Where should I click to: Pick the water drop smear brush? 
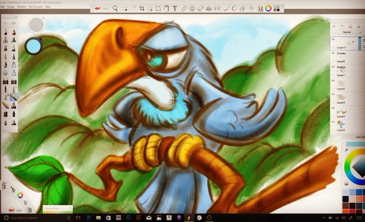click(5, 73)
